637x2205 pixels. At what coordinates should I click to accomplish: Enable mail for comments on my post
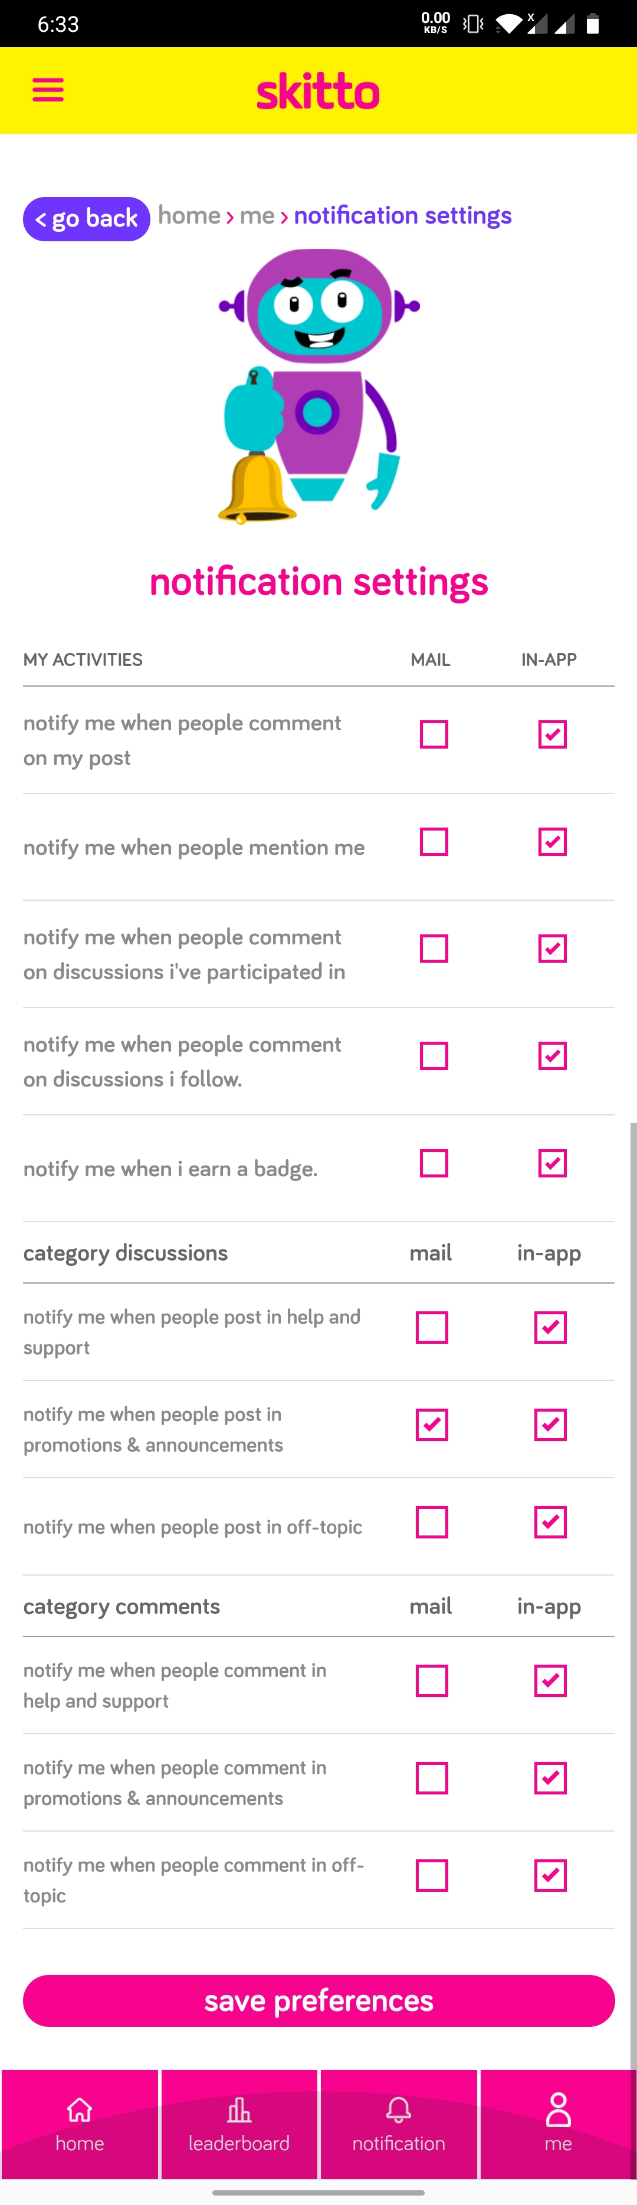(434, 734)
